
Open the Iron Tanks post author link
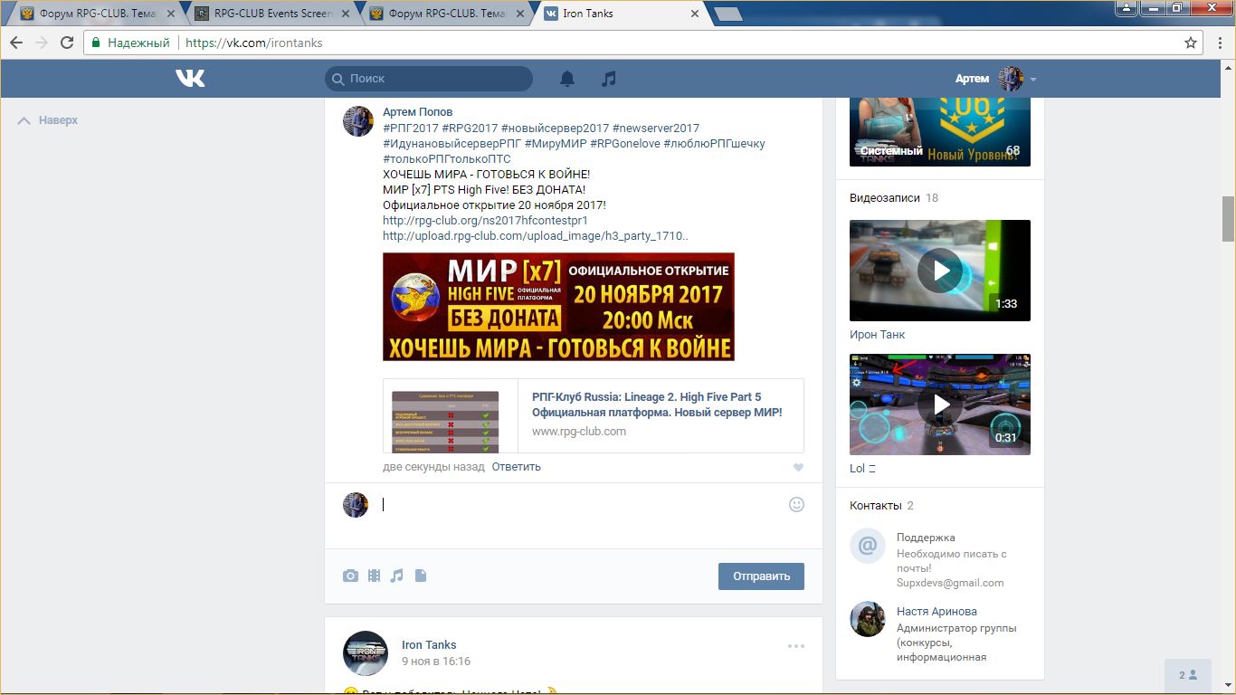(429, 645)
